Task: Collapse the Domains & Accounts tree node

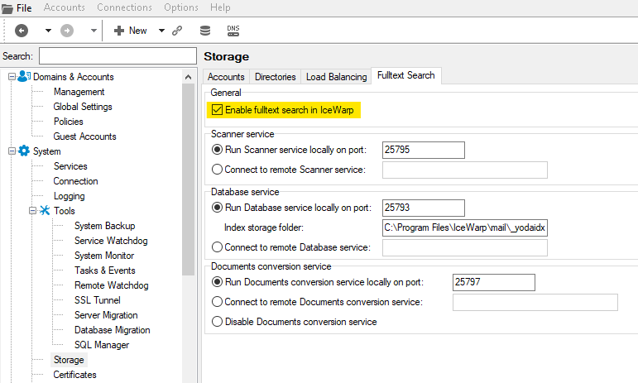Action: pyautogui.click(x=12, y=76)
